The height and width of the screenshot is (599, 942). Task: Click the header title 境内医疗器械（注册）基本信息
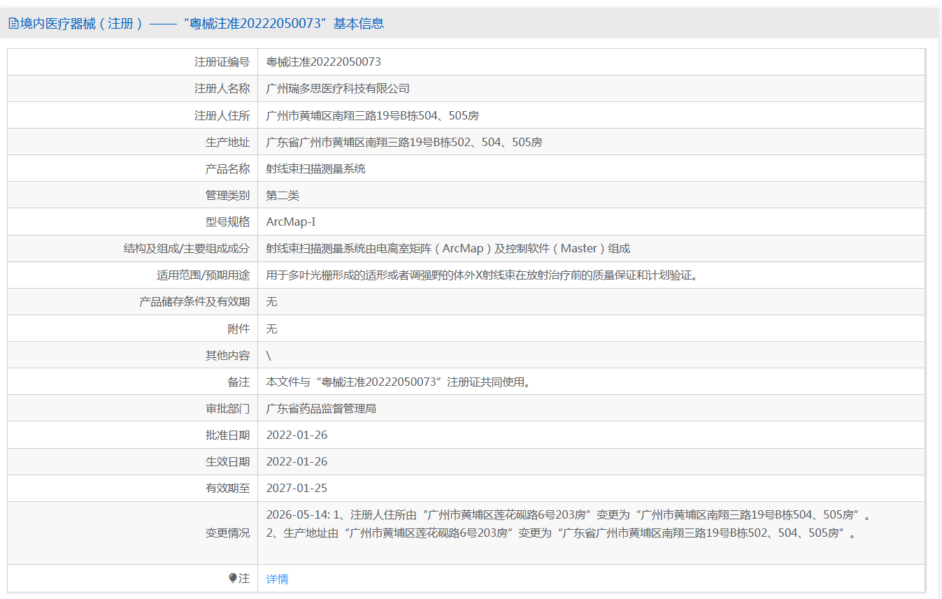202,24
